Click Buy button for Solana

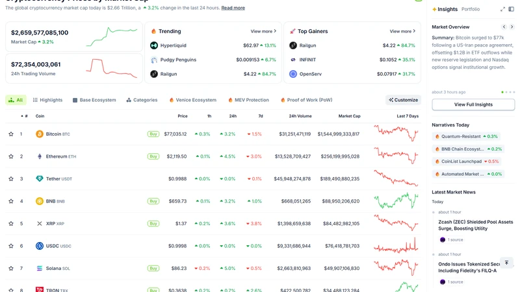(x=153, y=268)
